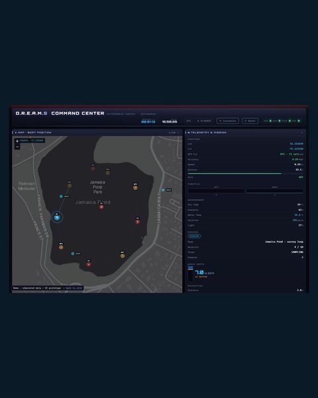
Task: Click the 'Map · Boat Position' panel title
Action: pos(34,133)
